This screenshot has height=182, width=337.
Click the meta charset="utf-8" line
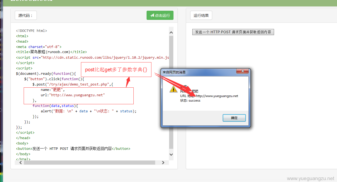tap(39, 47)
